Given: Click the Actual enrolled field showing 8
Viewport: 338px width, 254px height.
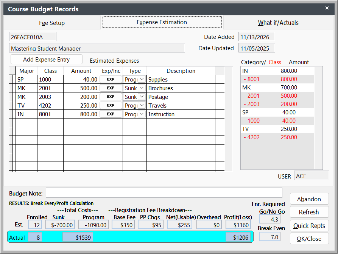Looking at the screenshot, I should [35, 237].
